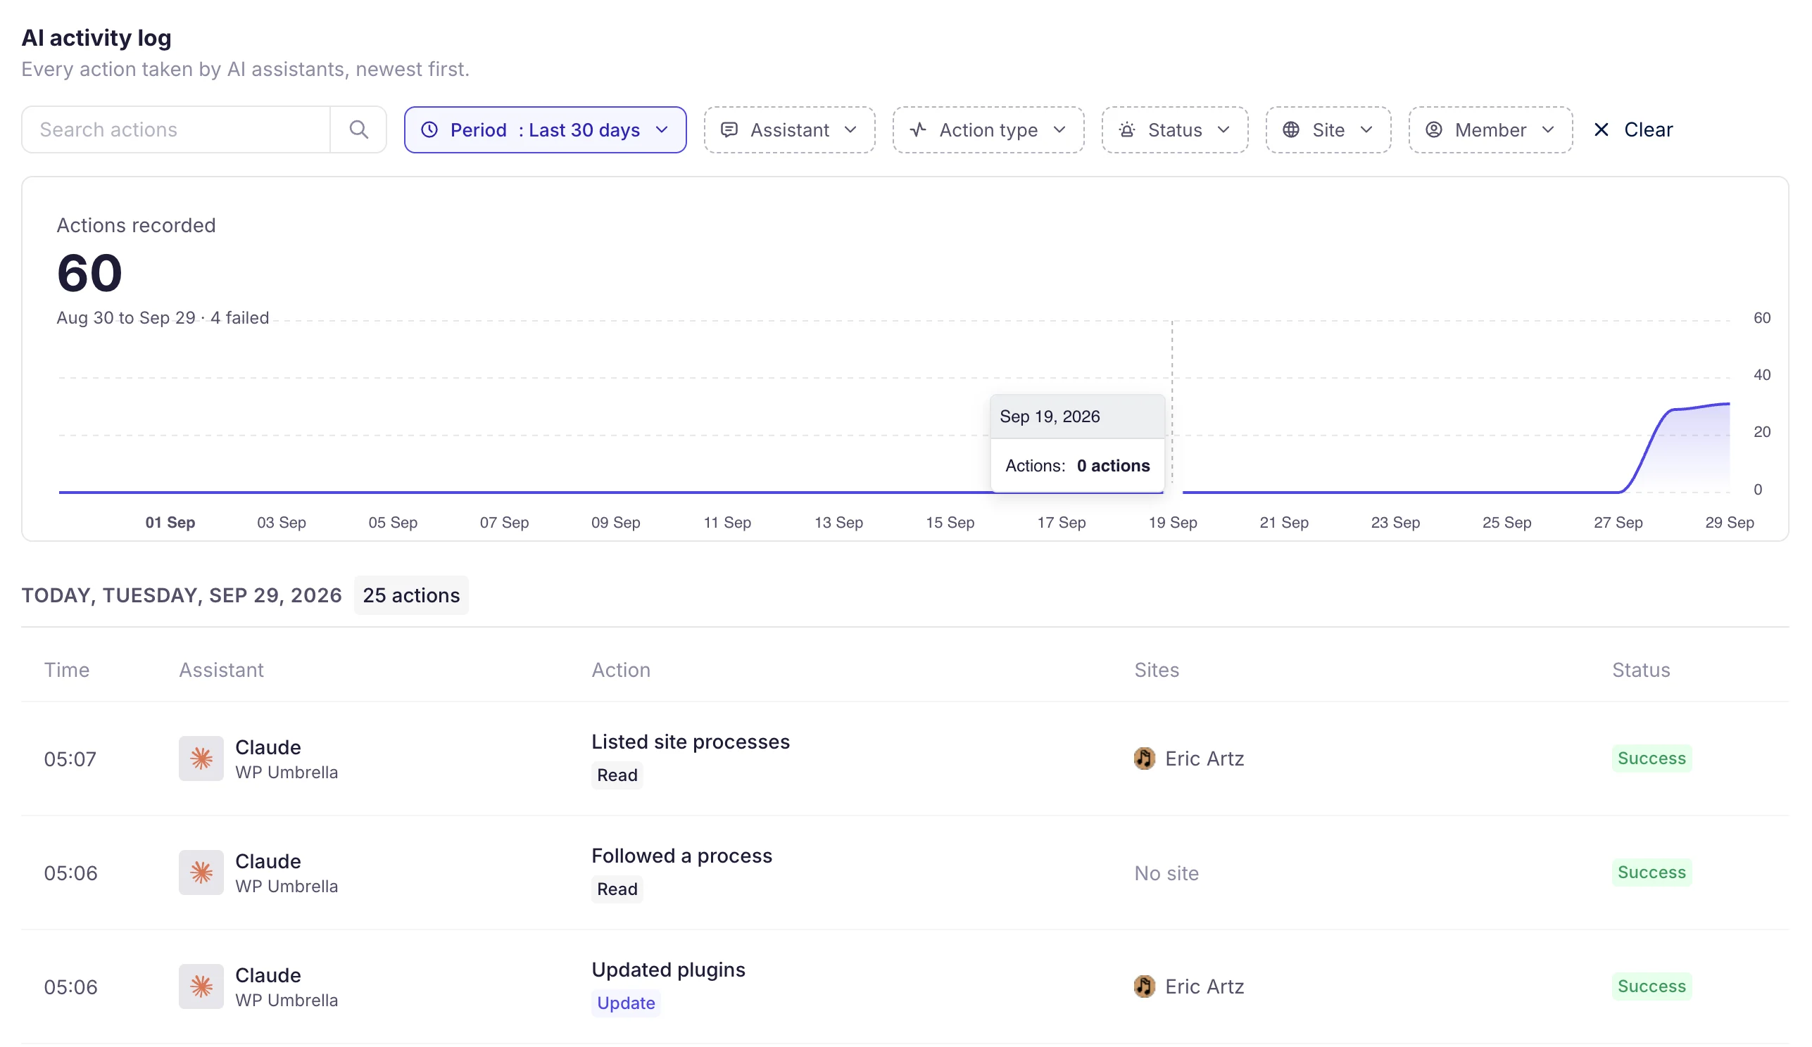This screenshot has height=1047, width=1812.
Task: Click the Sites column header
Action: point(1156,670)
